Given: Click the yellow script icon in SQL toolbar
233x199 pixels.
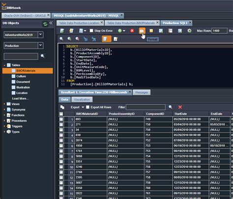Looking at the screenshot, I should click(71, 30).
